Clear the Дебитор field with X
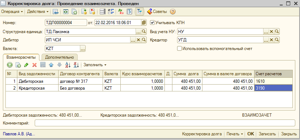The image size is (300, 140). point(138,40)
